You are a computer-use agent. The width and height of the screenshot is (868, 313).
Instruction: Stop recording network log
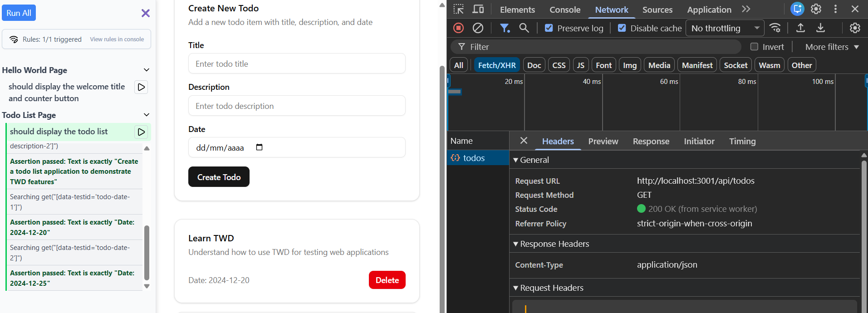point(458,28)
